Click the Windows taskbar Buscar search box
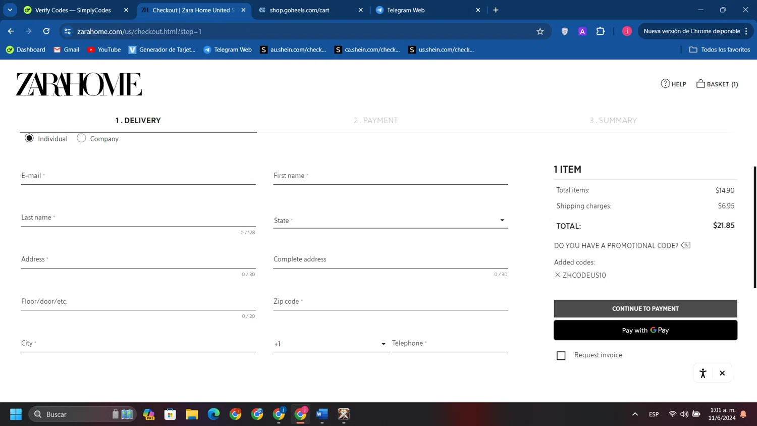 [82, 414]
